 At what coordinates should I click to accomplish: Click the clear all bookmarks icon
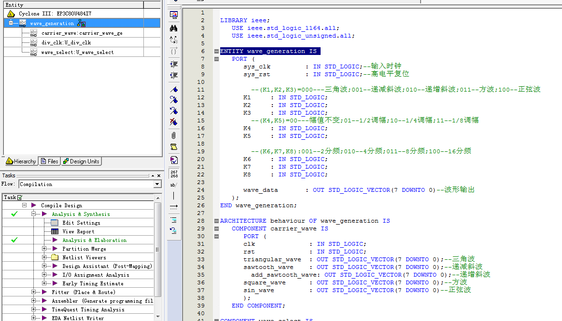tap(174, 122)
